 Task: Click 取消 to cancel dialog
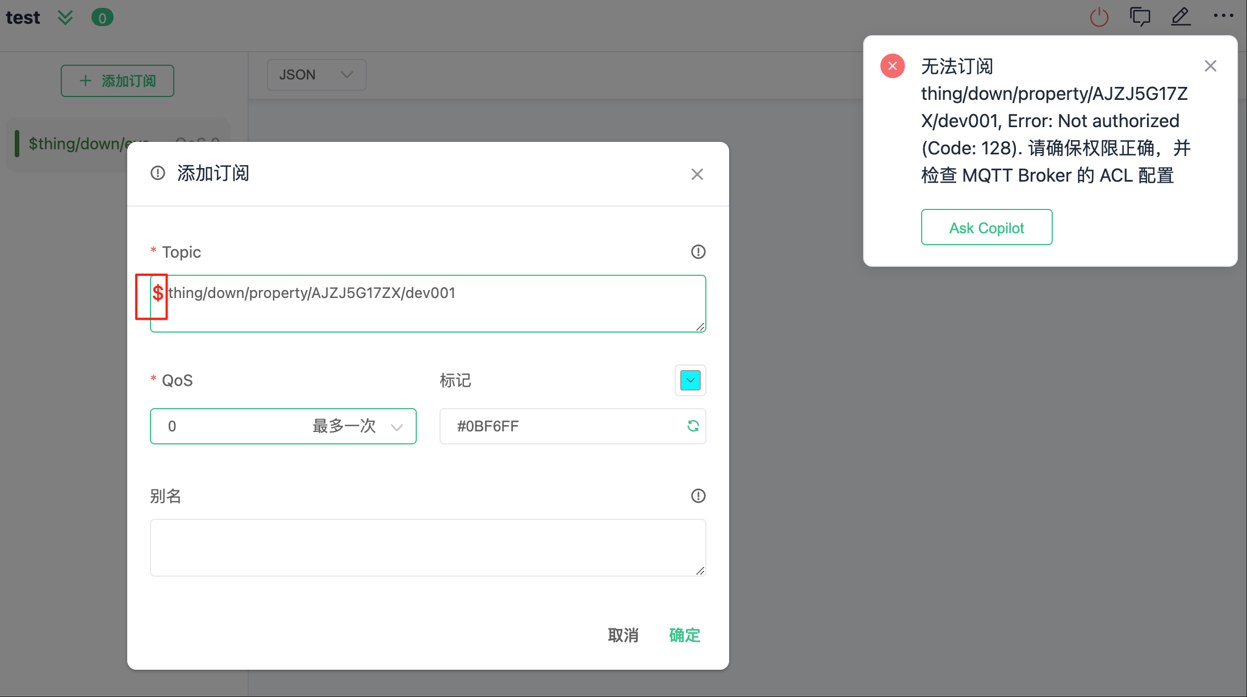coord(623,635)
